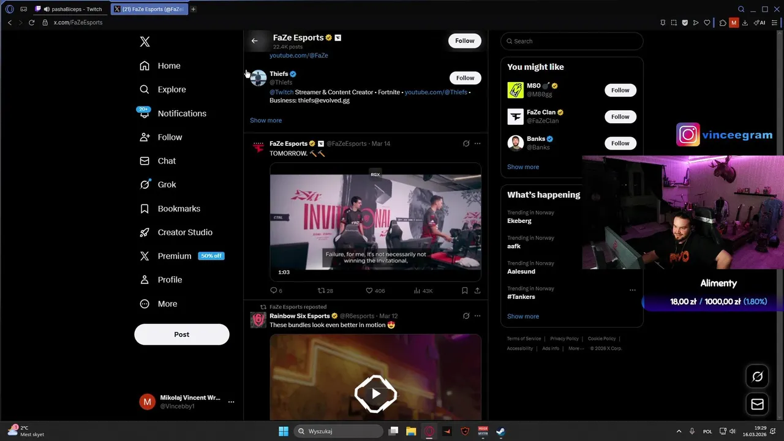Open the three-dot menu on the Rainbow Six post
Image resolution: width=784 pixels, height=441 pixels.
477,316
